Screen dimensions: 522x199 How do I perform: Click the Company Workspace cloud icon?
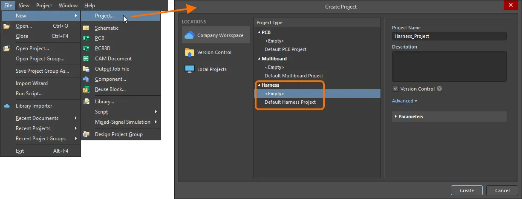[190, 35]
